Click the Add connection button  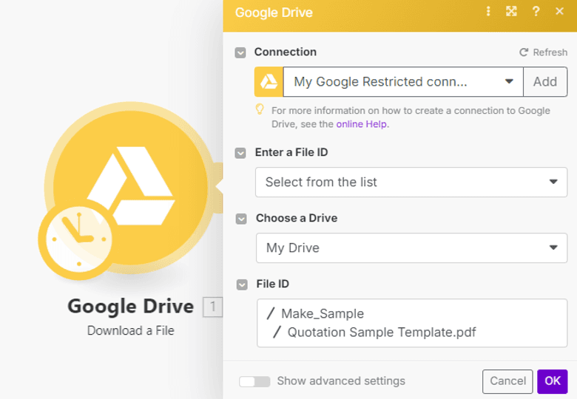coord(545,82)
